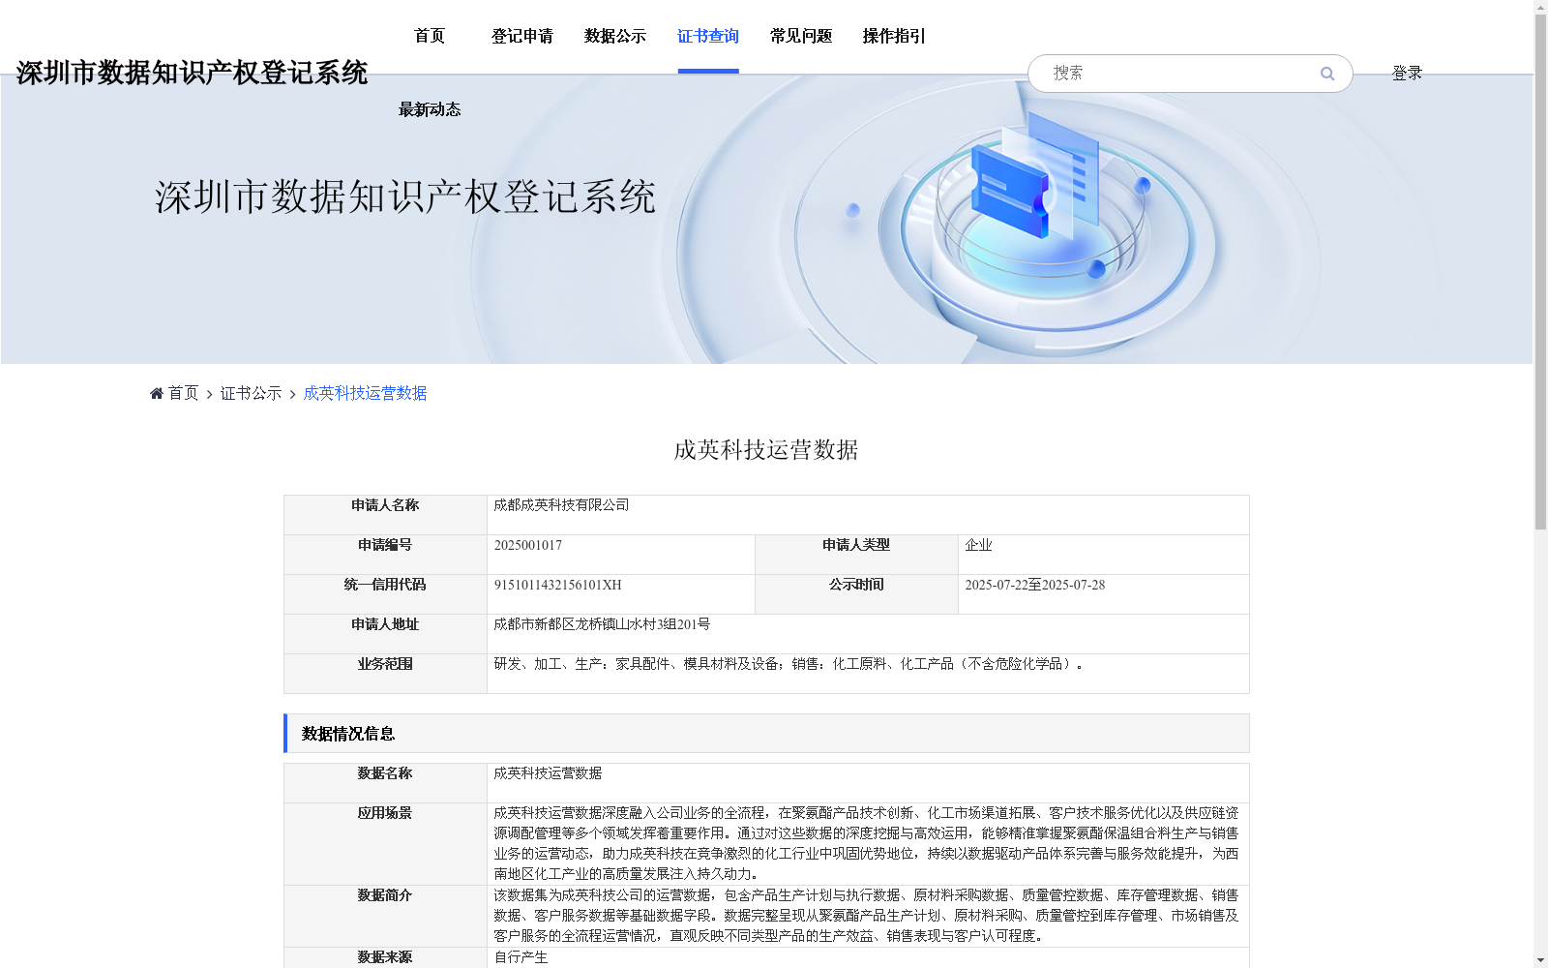The height and width of the screenshot is (968, 1548).
Task: Click the scrollbar up arrow
Action: click(1540, 7)
